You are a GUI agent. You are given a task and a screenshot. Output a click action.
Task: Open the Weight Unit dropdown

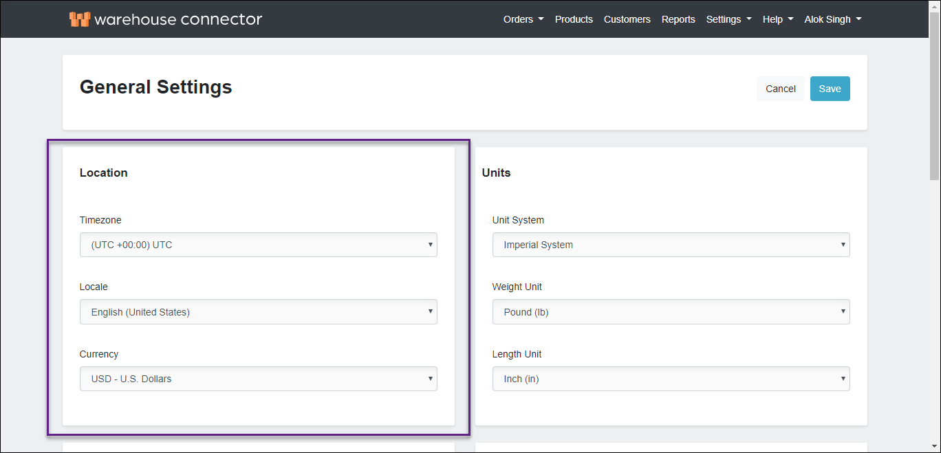point(671,312)
